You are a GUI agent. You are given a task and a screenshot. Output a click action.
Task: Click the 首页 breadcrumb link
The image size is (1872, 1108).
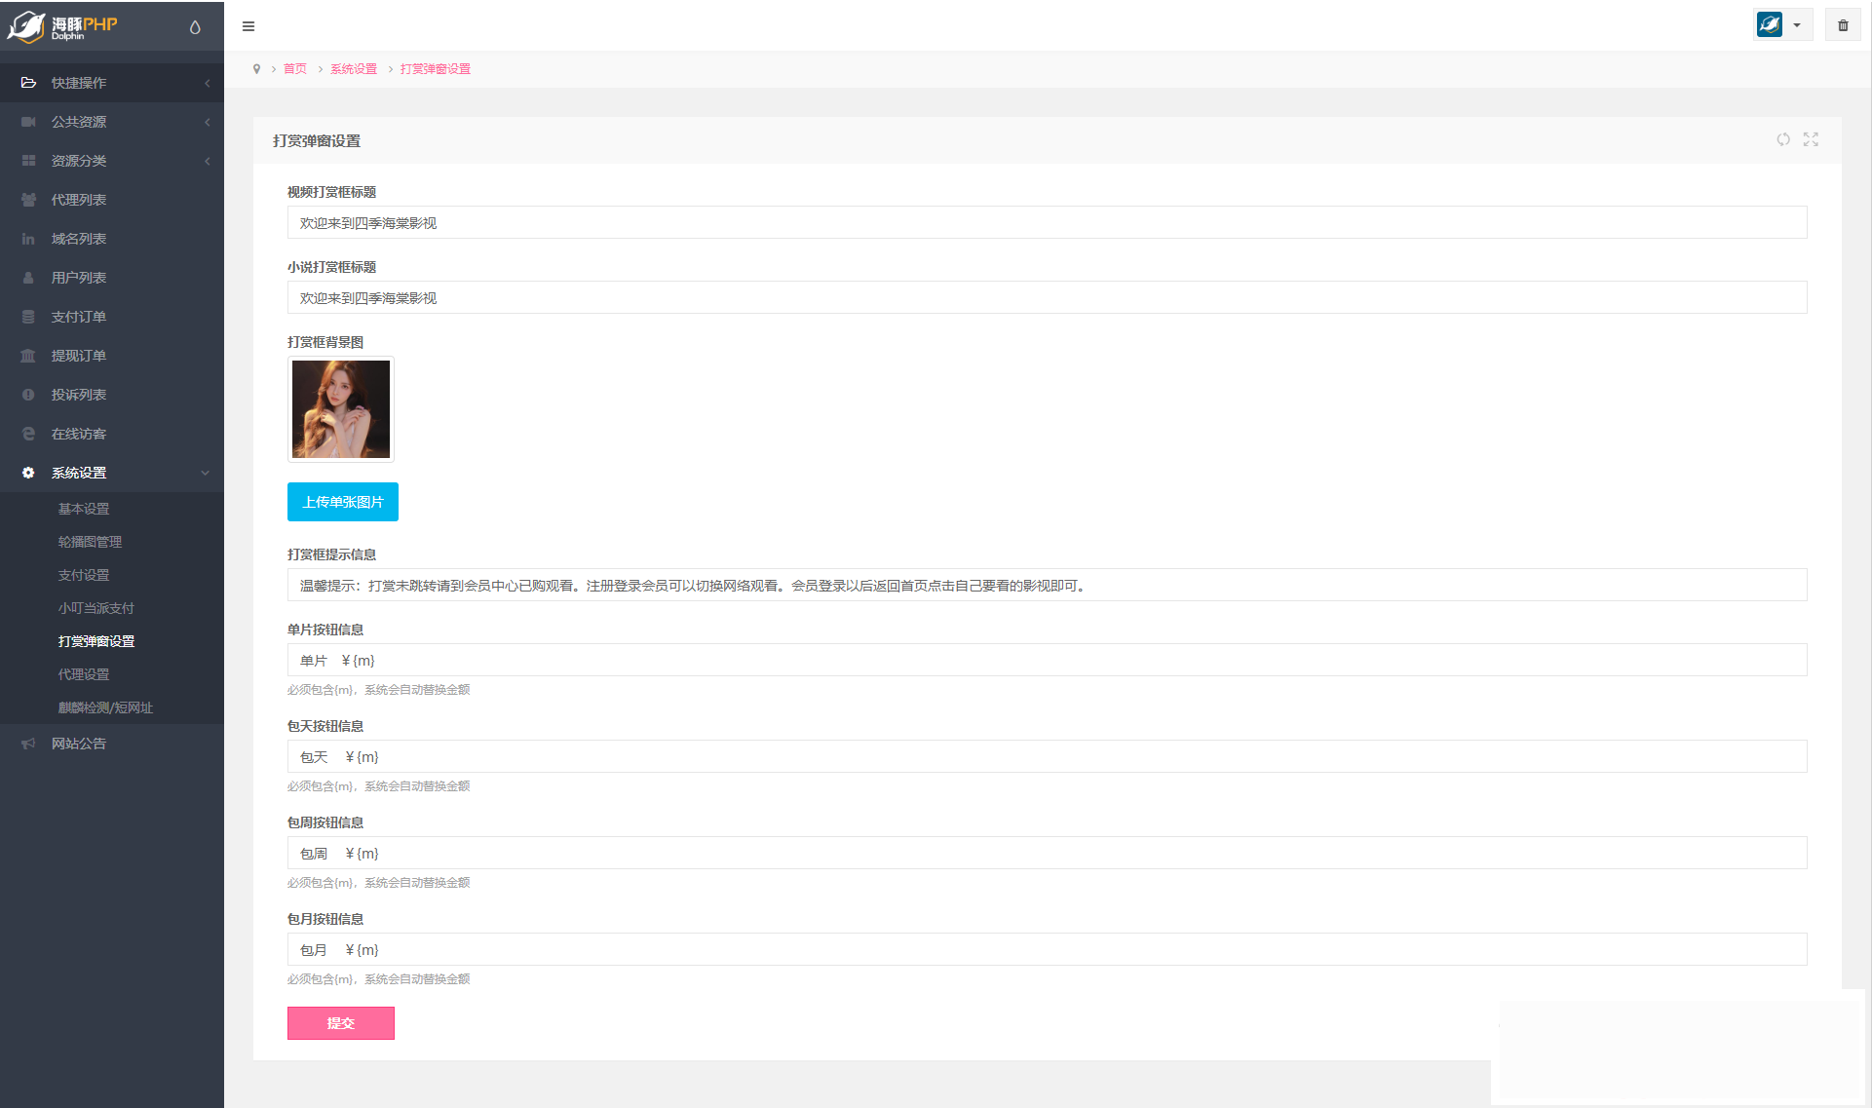click(x=294, y=69)
